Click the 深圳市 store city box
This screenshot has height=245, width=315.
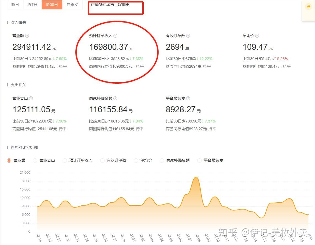pyautogui.click(x=116, y=8)
